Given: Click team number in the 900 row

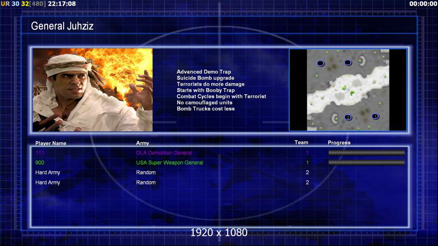Looking at the screenshot, I should coord(307,162).
